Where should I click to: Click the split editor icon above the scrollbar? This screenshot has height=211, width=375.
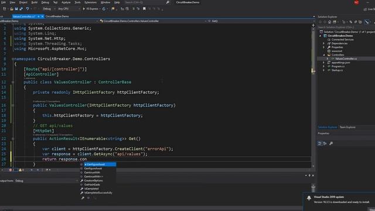tap(313, 25)
